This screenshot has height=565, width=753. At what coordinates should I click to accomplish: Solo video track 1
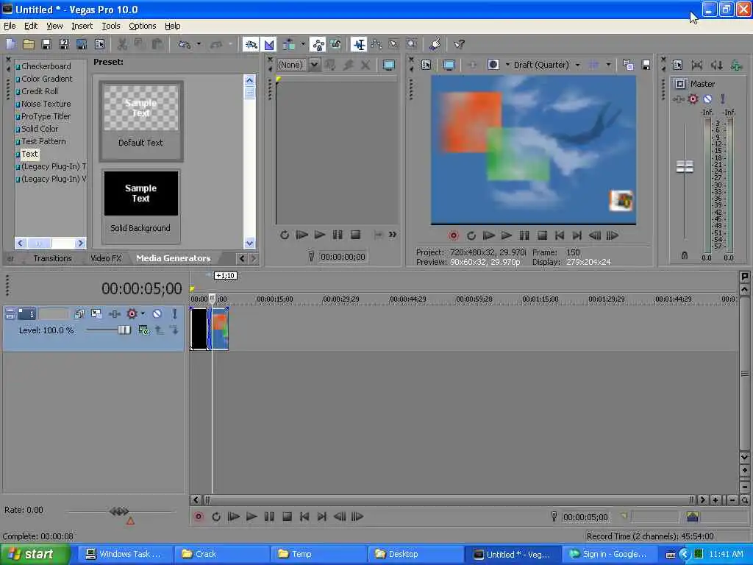point(175,313)
